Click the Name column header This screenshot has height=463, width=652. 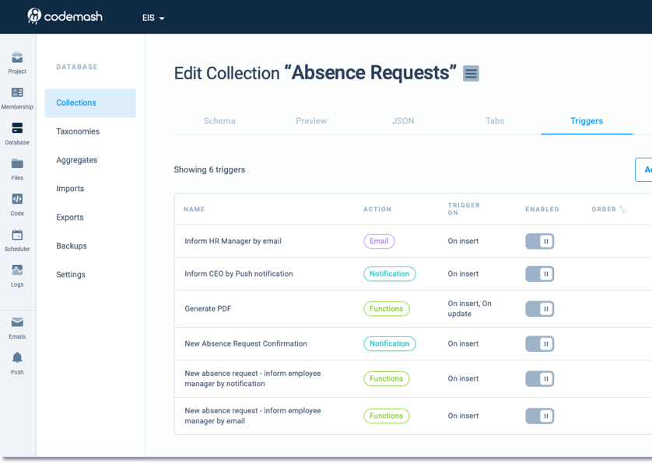coord(195,209)
